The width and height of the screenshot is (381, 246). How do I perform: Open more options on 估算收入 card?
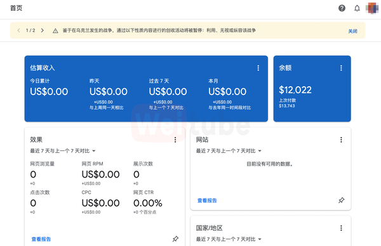coord(258,68)
